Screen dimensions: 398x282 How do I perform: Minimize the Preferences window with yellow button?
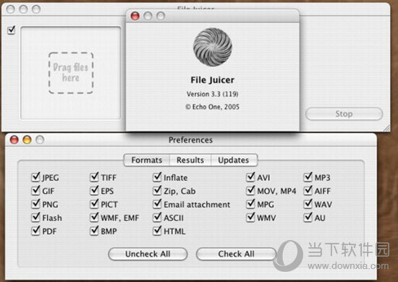(27, 140)
